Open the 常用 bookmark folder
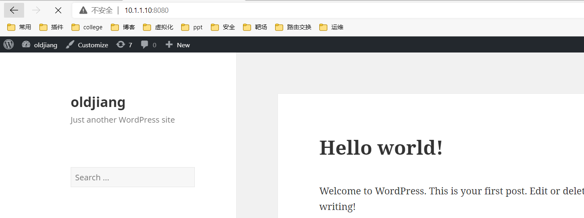 [19, 27]
